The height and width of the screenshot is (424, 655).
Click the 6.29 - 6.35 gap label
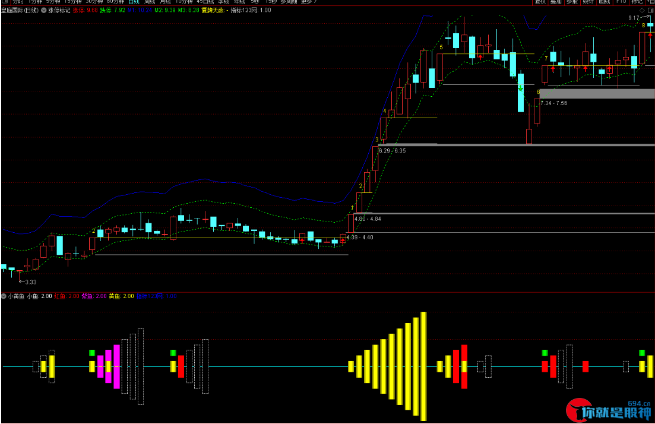click(393, 151)
